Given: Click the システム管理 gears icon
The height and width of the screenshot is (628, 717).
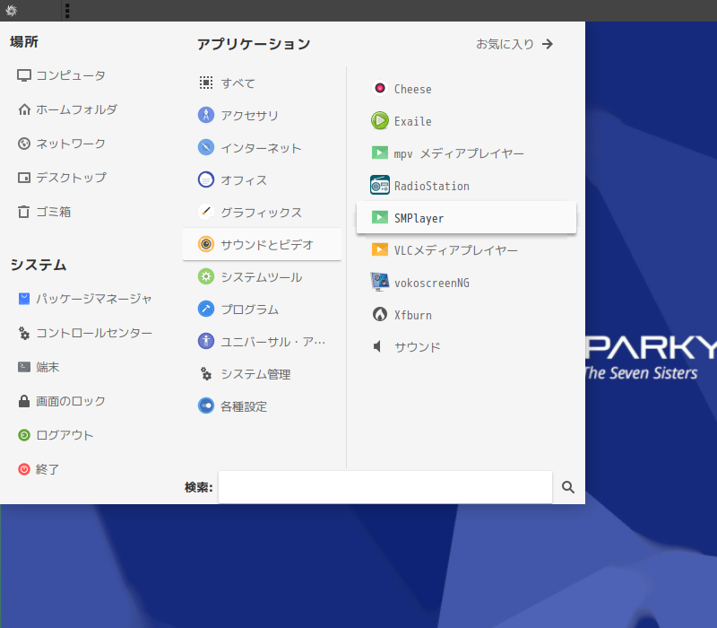Looking at the screenshot, I should (206, 373).
